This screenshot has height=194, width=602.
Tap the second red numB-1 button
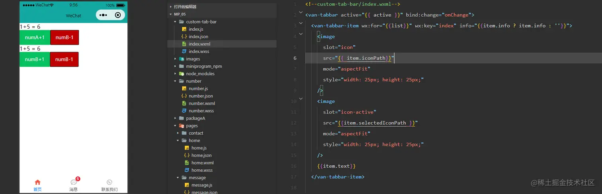tap(64, 59)
